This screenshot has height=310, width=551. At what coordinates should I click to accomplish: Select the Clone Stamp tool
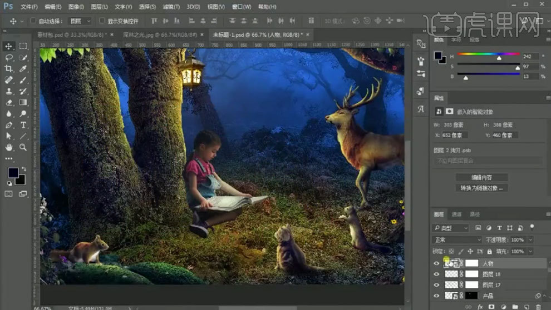[9, 91]
